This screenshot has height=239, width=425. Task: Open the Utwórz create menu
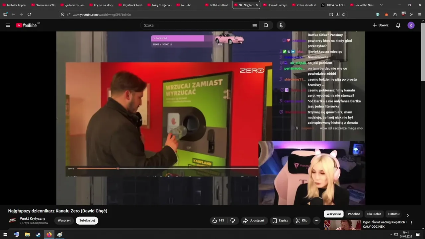381,25
